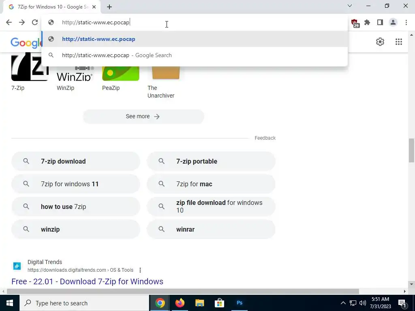Search related term how to use 7zip
The image size is (415, 311).
click(x=75, y=207)
